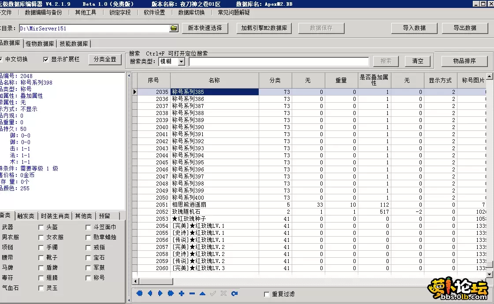Screen dimensions: 494x304
Task: Toggle 显示扩展栏 checkbox
Action: [46, 59]
